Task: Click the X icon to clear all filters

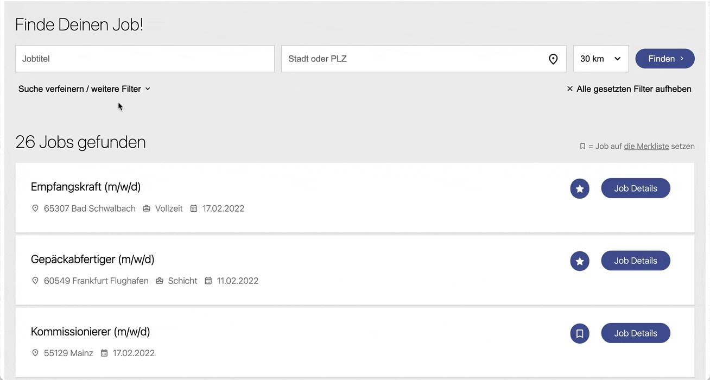Action: coord(570,88)
